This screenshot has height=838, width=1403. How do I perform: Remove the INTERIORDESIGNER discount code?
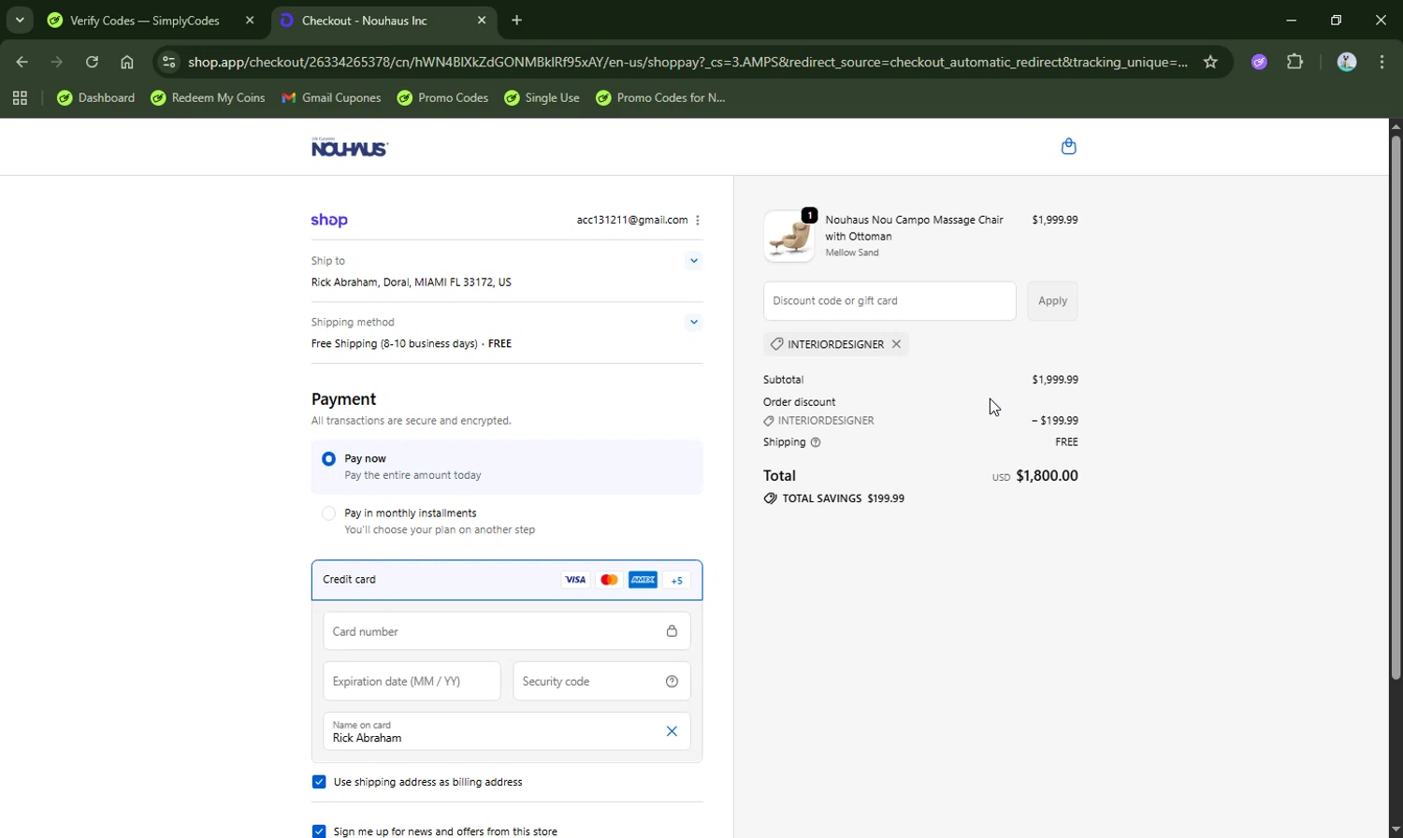coord(896,344)
